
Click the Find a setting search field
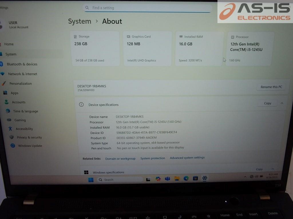coord(147,8)
